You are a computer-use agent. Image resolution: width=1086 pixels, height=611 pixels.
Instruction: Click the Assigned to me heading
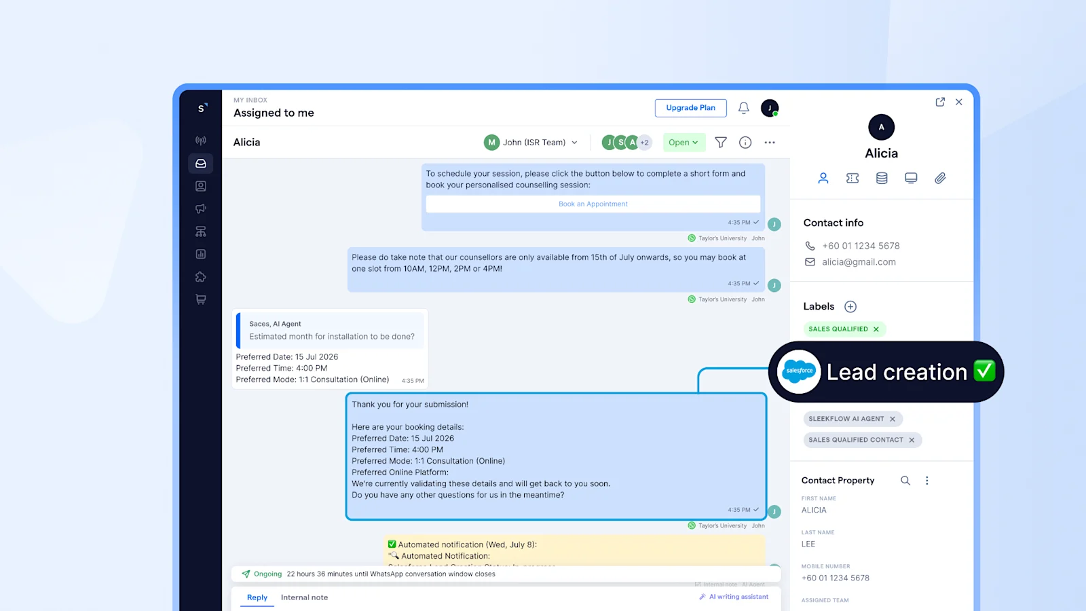274,113
